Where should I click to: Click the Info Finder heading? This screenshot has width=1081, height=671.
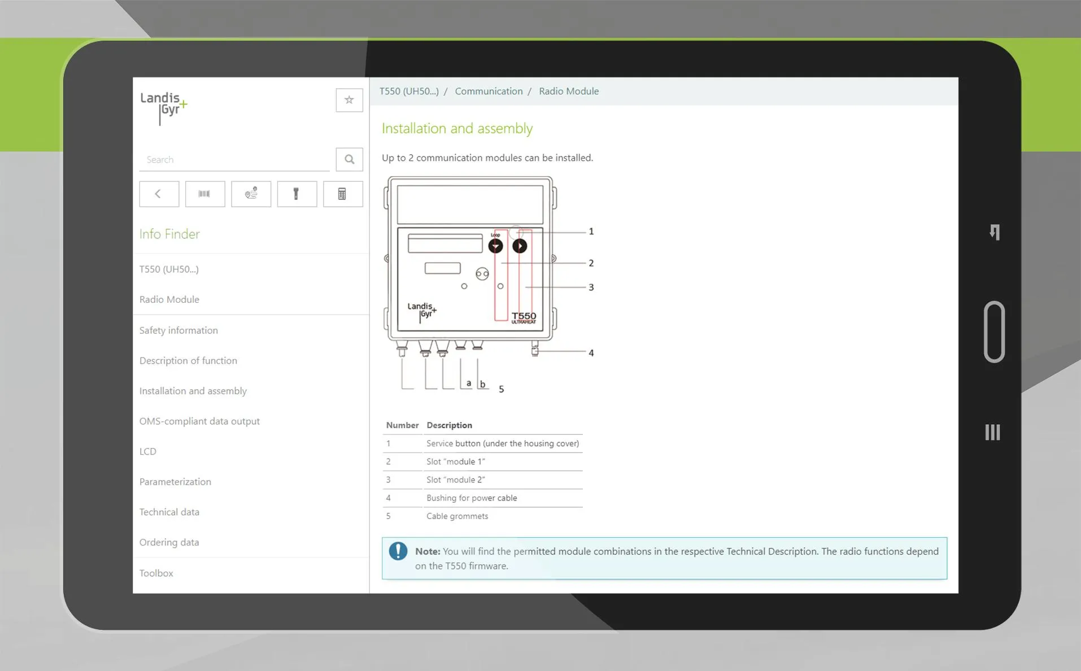[169, 234]
